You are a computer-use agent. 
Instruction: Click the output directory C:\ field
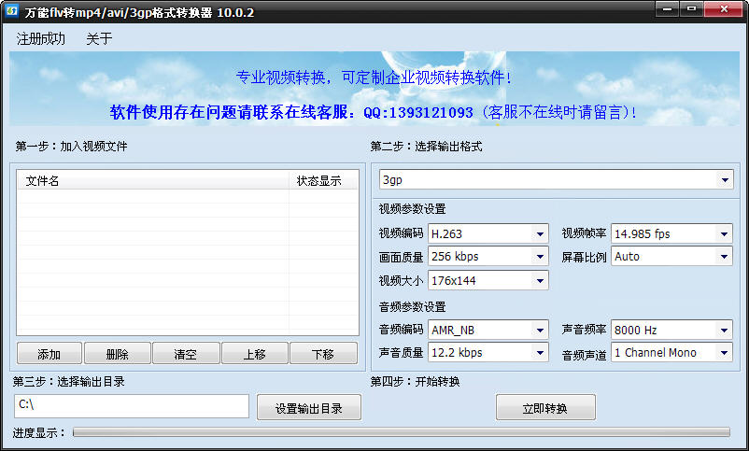pos(132,405)
